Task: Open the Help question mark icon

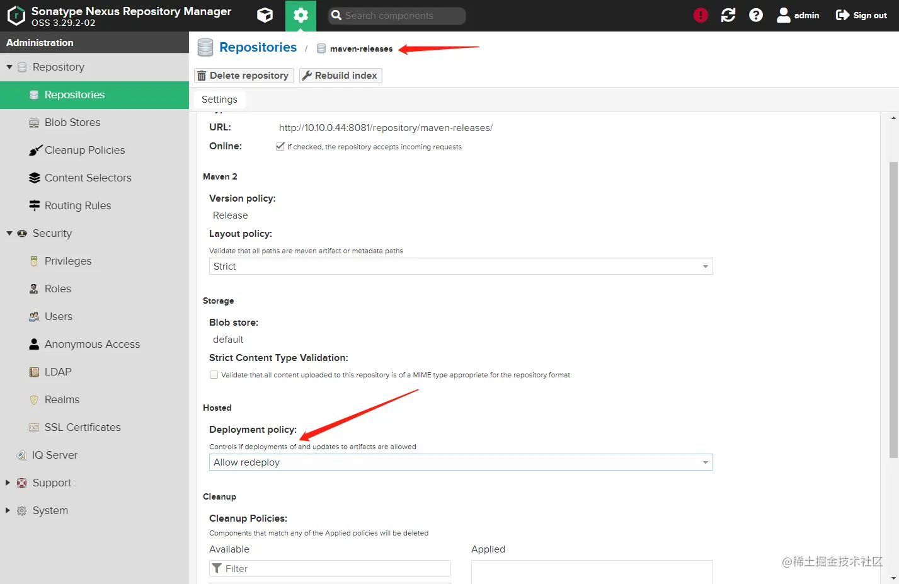Action: tap(756, 16)
